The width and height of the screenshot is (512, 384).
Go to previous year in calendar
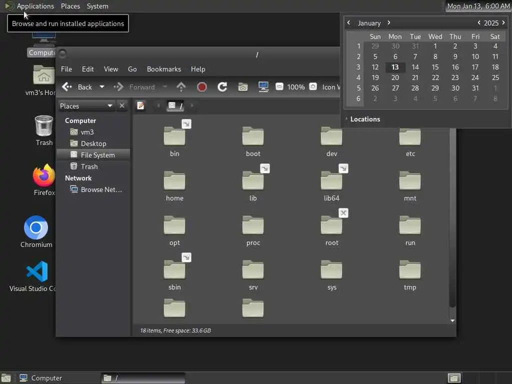(478, 22)
